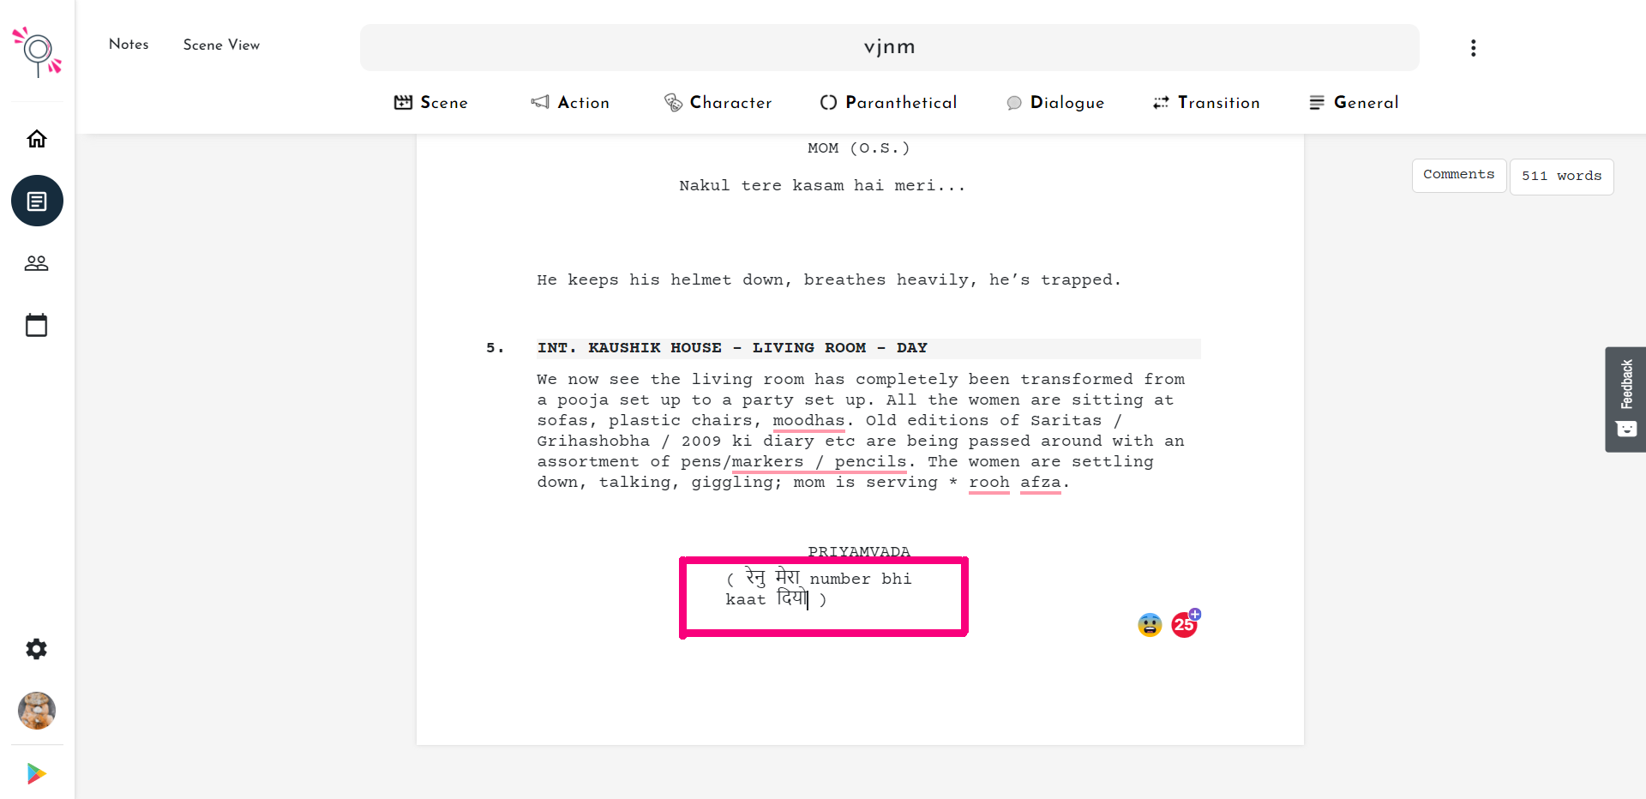Open the calendar icon in the sidebar

37,324
